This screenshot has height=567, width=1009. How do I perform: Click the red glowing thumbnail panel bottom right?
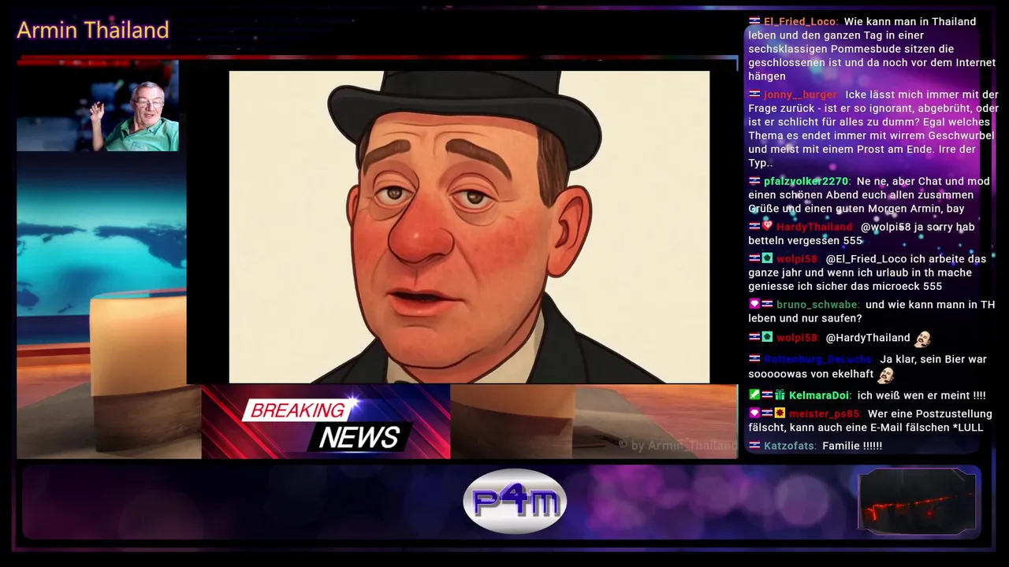917,501
